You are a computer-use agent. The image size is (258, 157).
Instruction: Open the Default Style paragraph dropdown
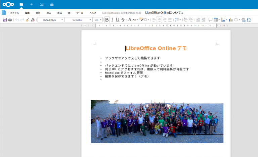click(51, 20)
